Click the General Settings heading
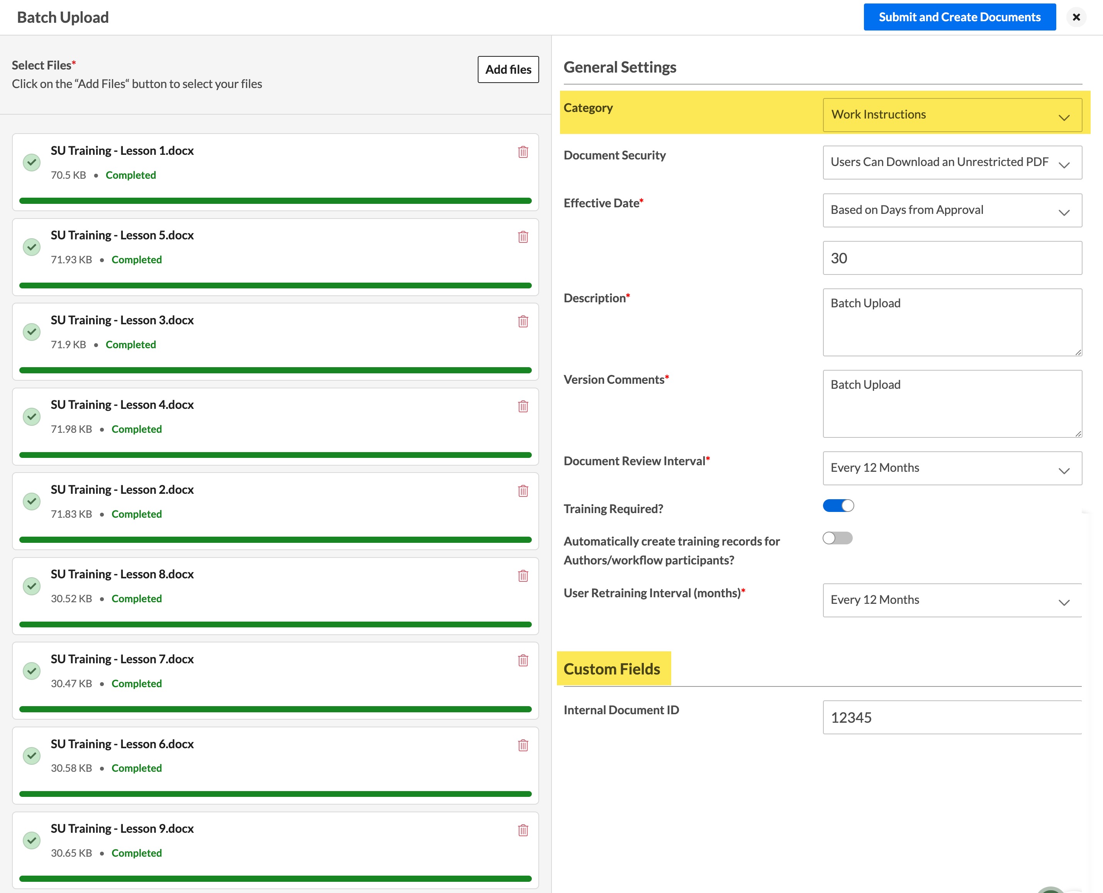 pyautogui.click(x=620, y=68)
